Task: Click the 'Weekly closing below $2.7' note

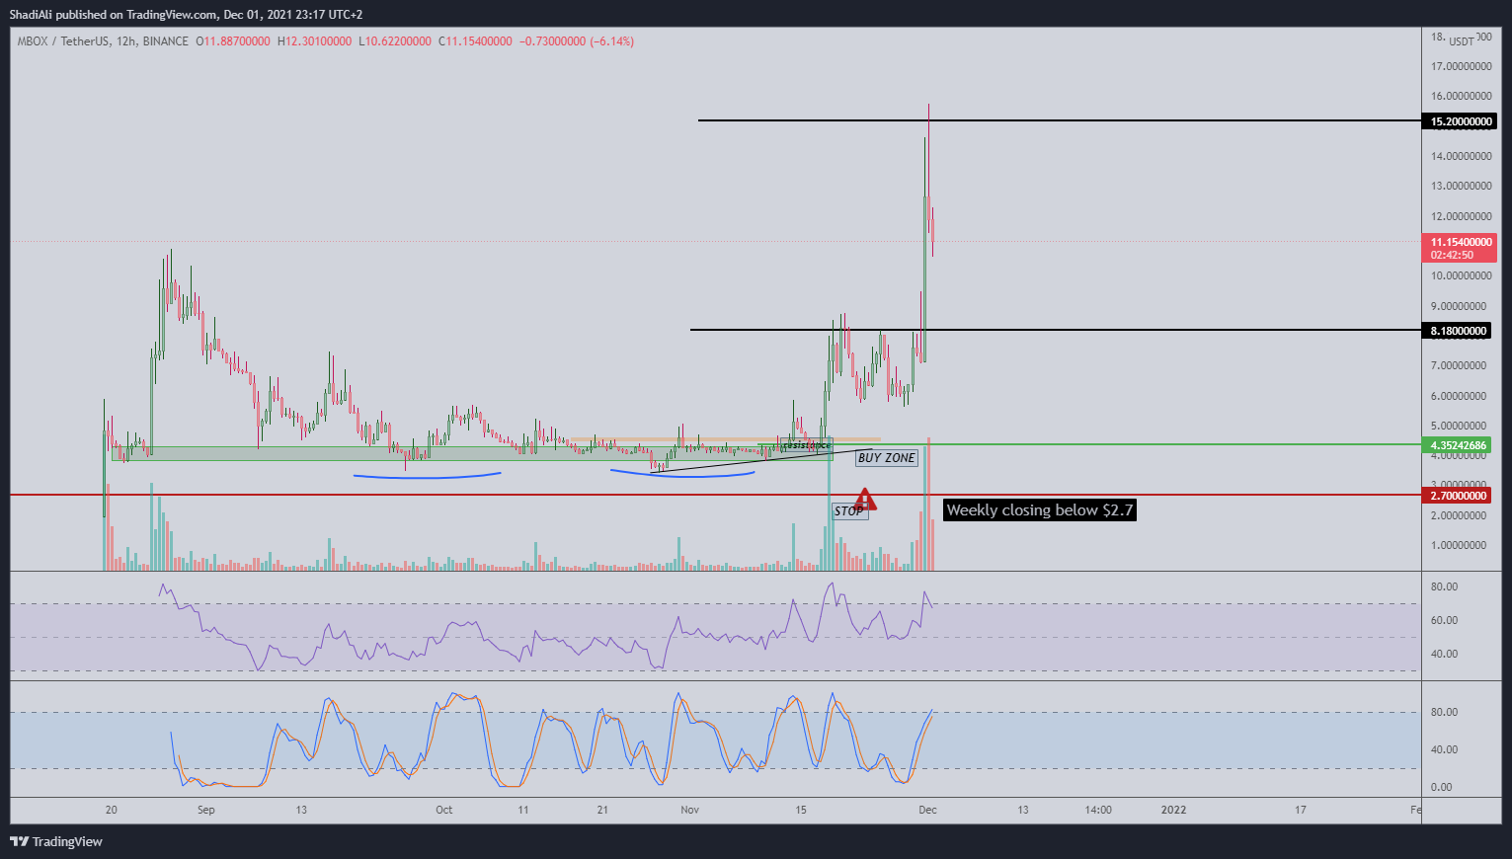Action: [1040, 510]
